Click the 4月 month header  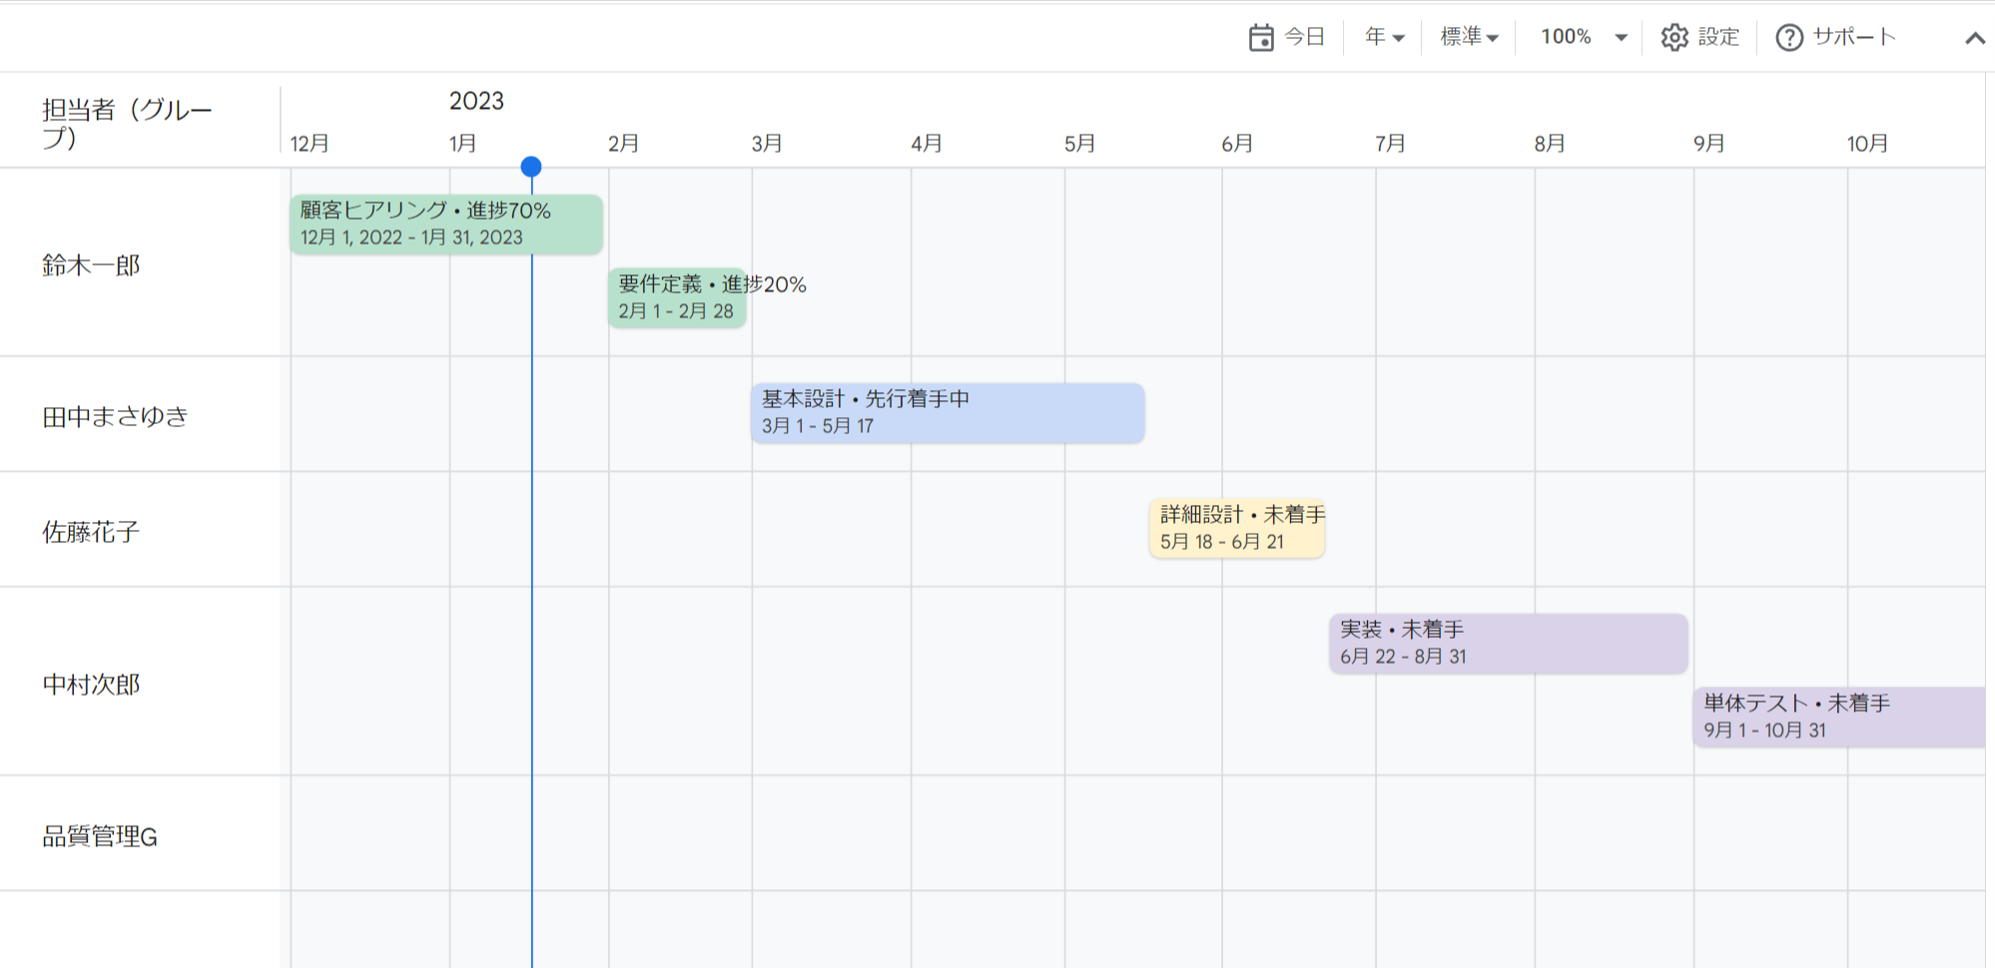(x=926, y=144)
